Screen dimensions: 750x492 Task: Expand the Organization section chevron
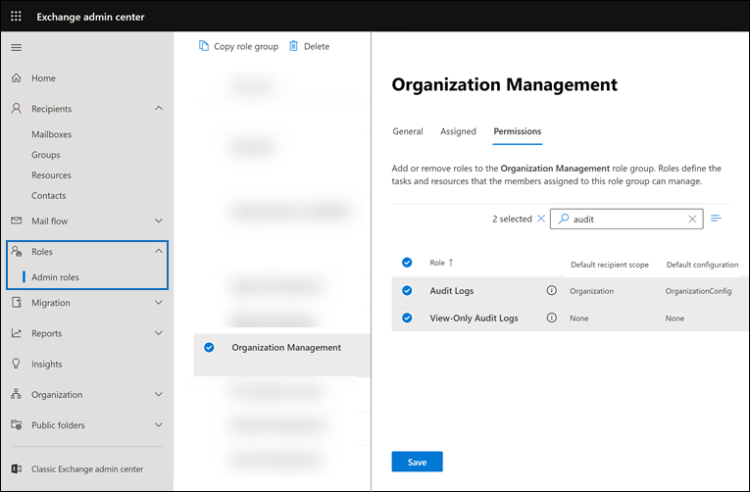coord(159,394)
